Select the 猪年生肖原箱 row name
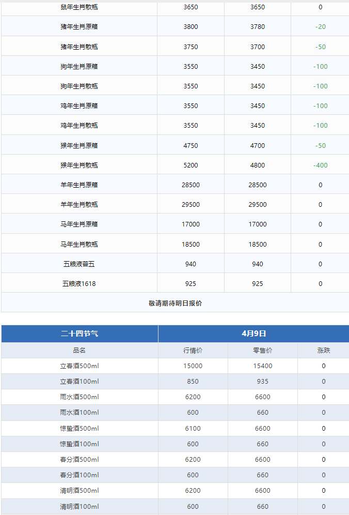Viewport: 349px width, 515px height. pos(79,26)
